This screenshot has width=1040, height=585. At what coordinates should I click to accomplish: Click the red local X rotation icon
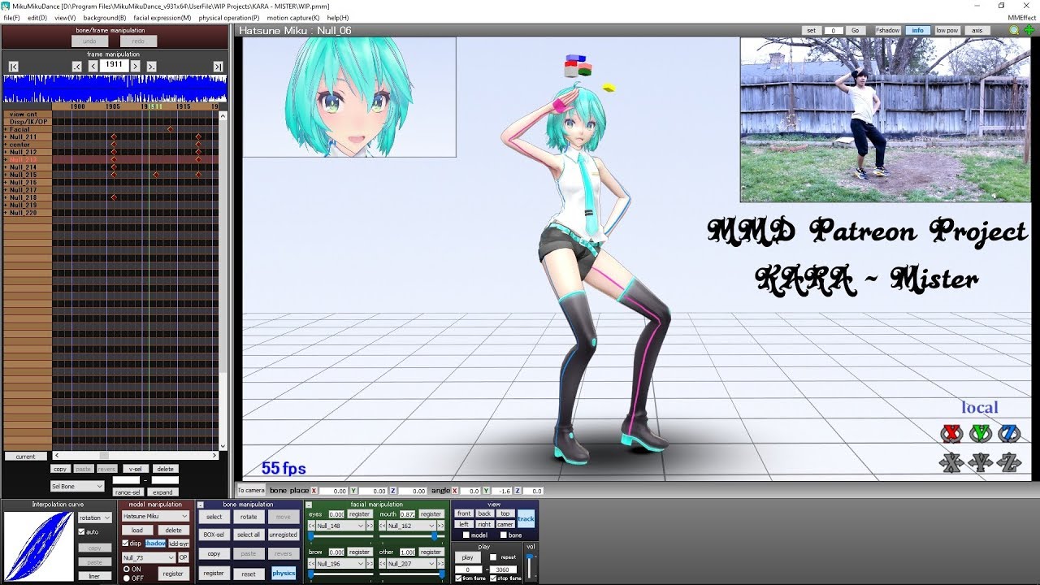[951, 434]
